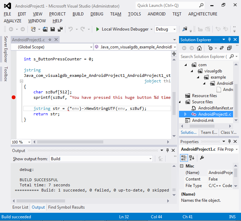The width and height of the screenshot is (241, 221).
Task: Click the Solution Explorer horizontal scrollbar thumb
Action: pyautogui.click(x=202, y=126)
